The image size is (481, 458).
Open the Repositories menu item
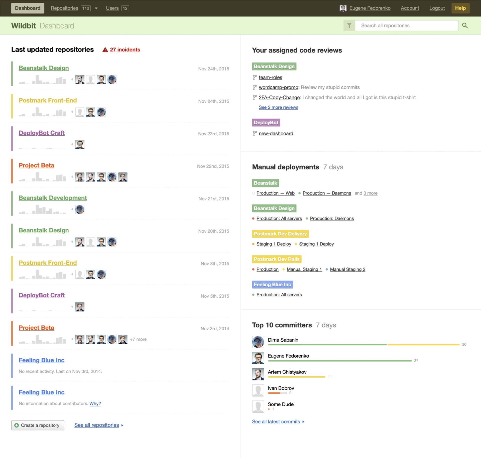coord(64,8)
